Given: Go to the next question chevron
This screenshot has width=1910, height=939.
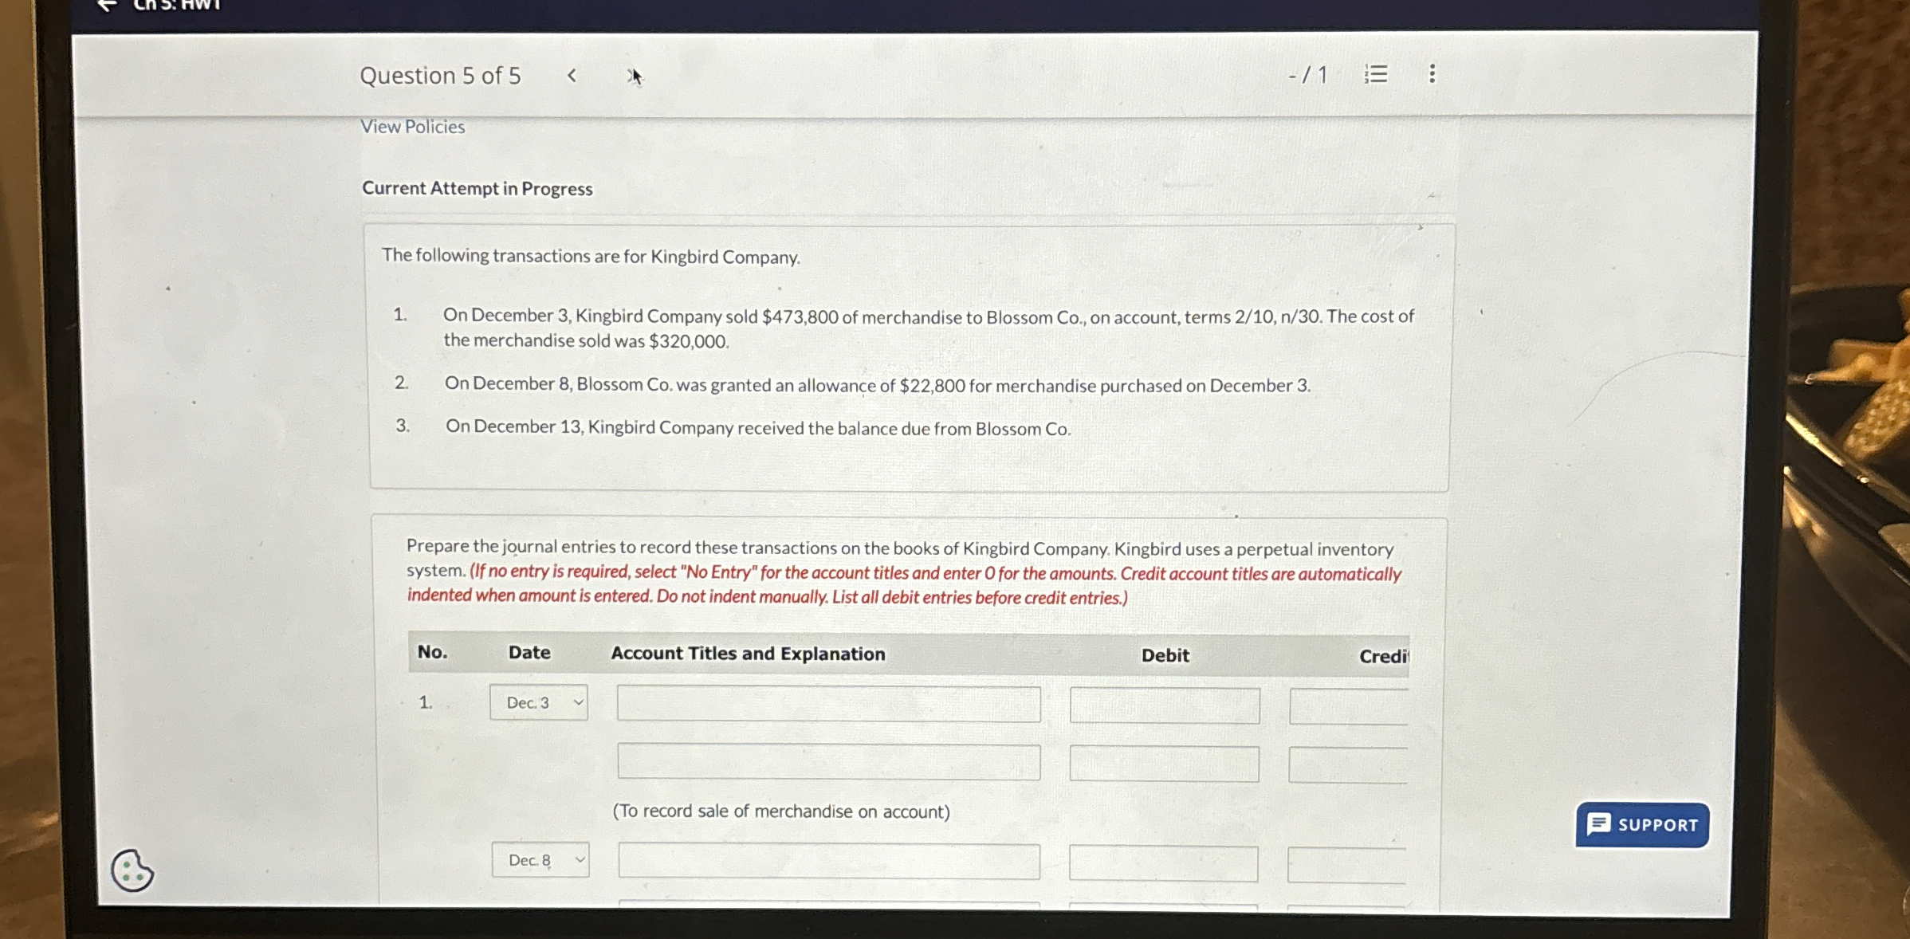Looking at the screenshot, I should [633, 76].
